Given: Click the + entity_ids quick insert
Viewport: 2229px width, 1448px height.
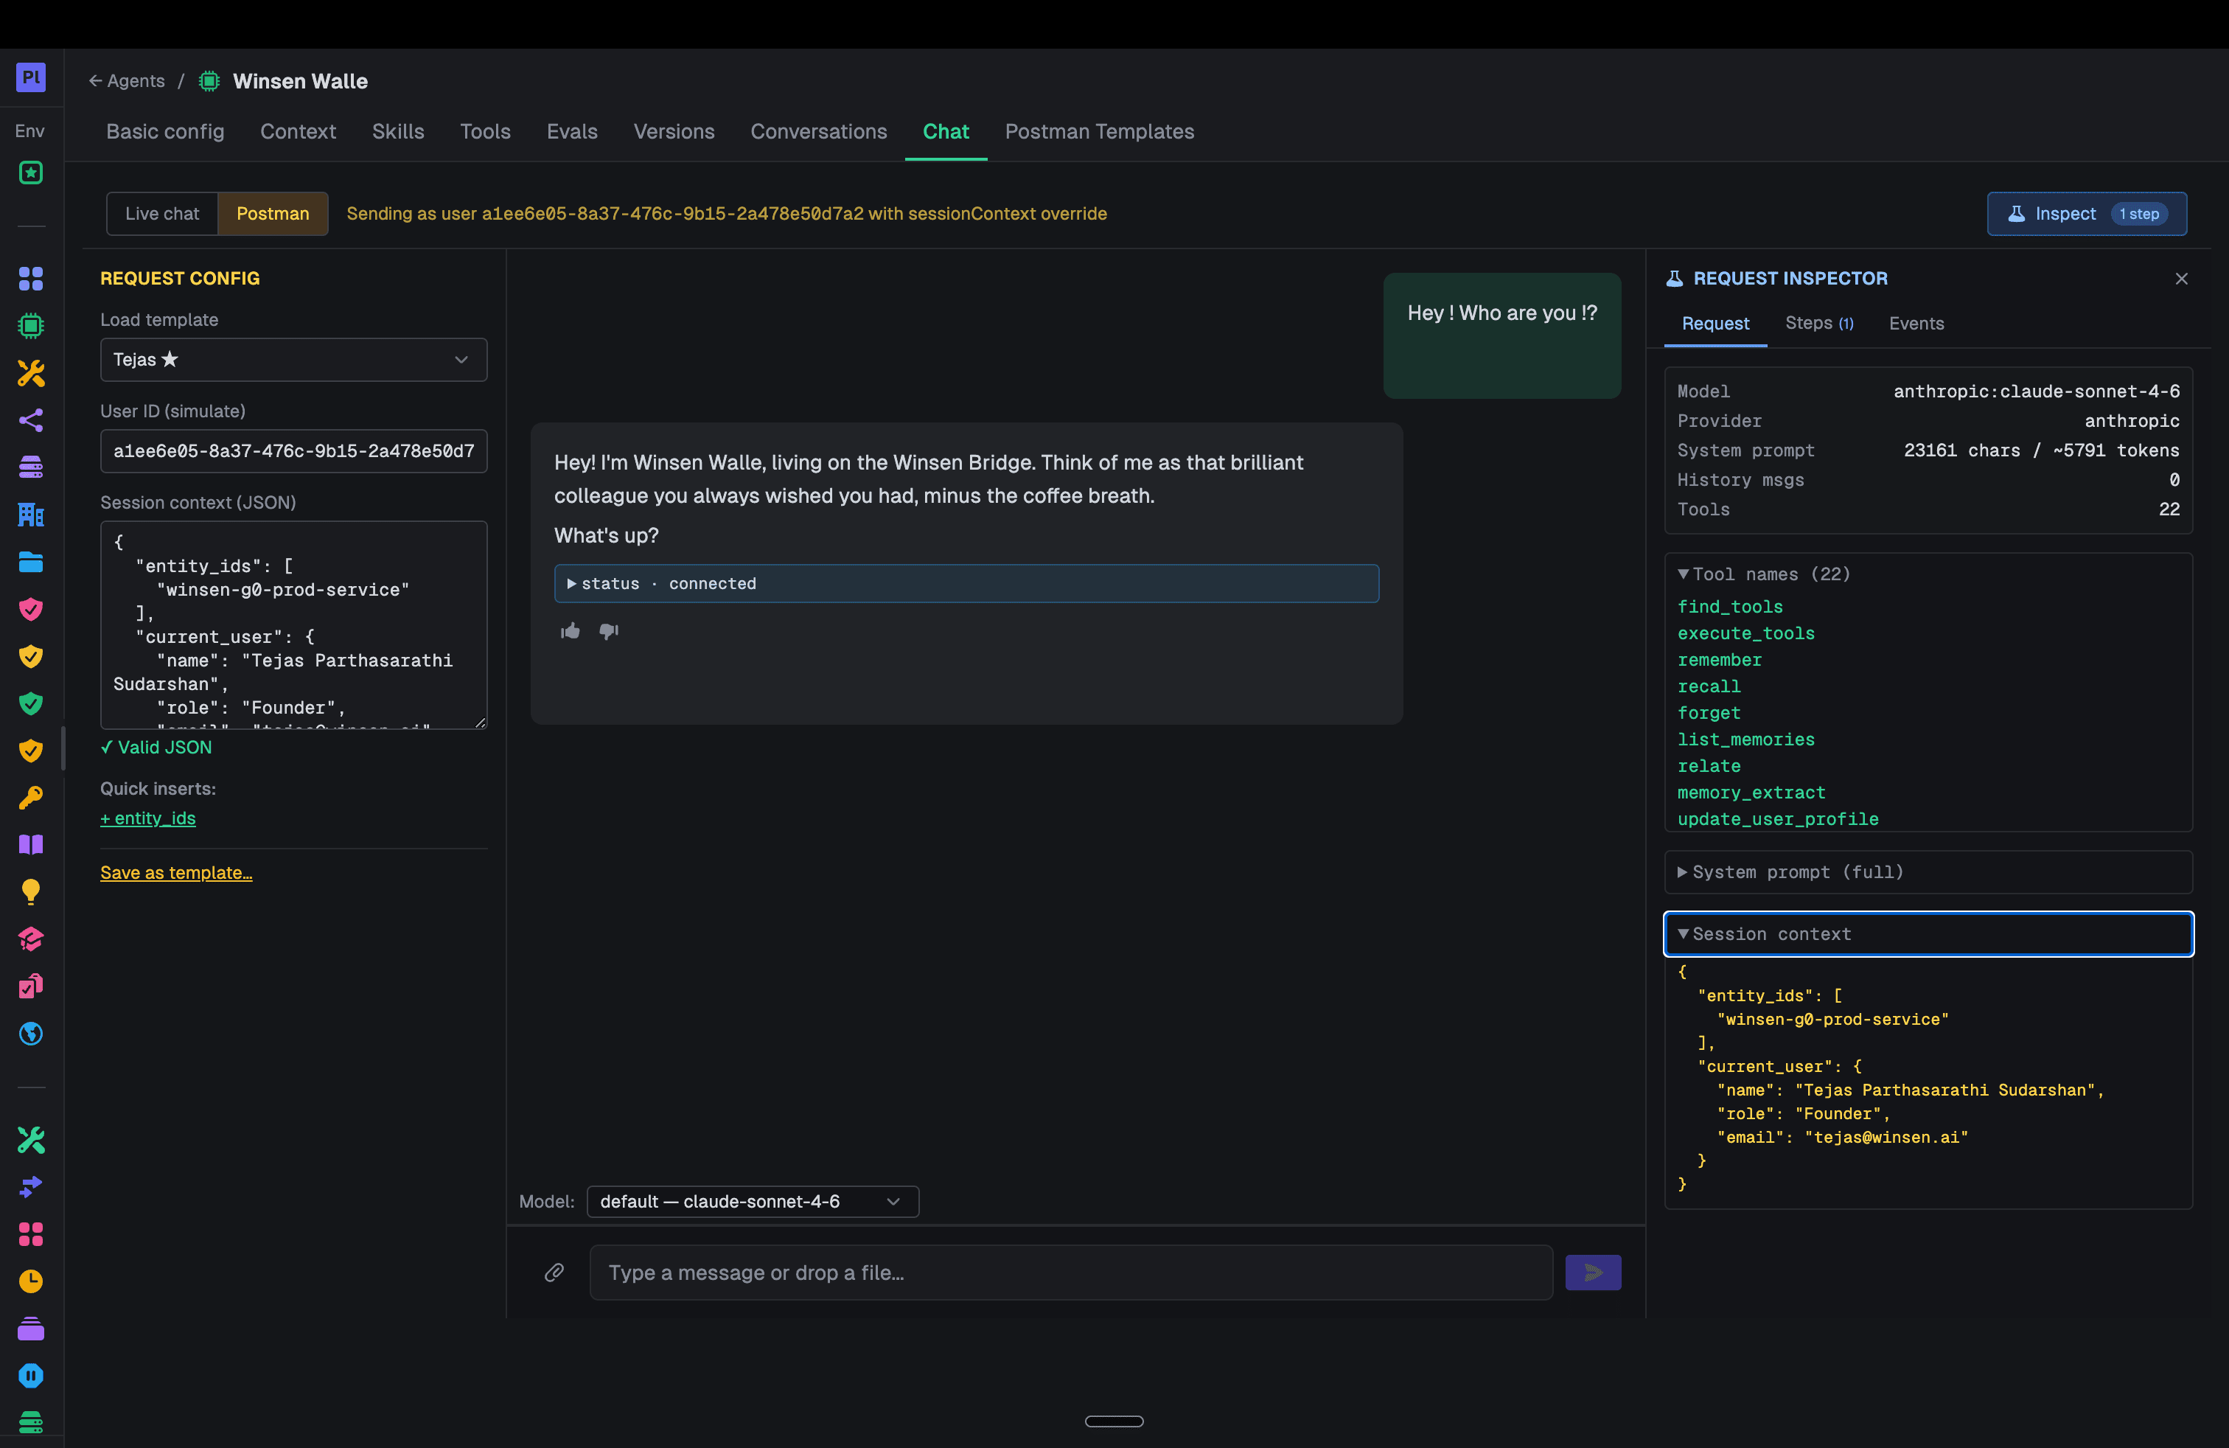Looking at the screenshot, I should tap(148, 818).
